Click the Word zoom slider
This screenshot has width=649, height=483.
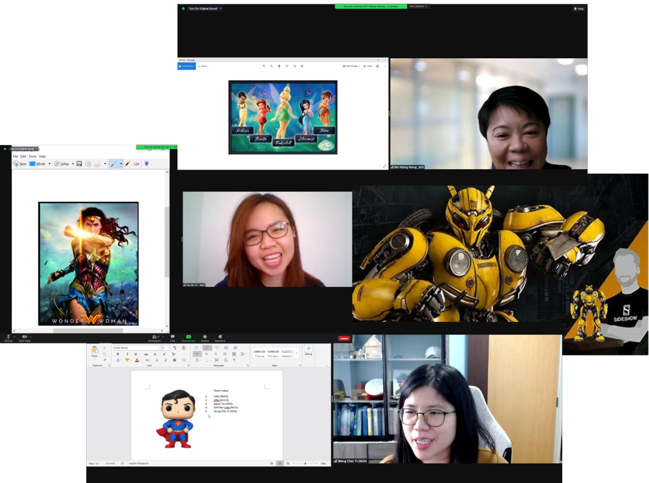305,463
